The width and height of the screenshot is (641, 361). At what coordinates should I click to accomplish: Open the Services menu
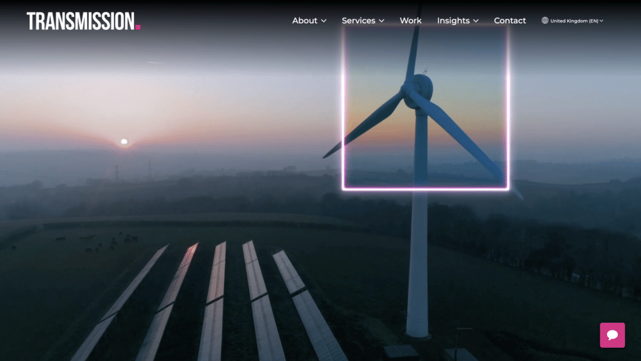[x=359, y=21]
